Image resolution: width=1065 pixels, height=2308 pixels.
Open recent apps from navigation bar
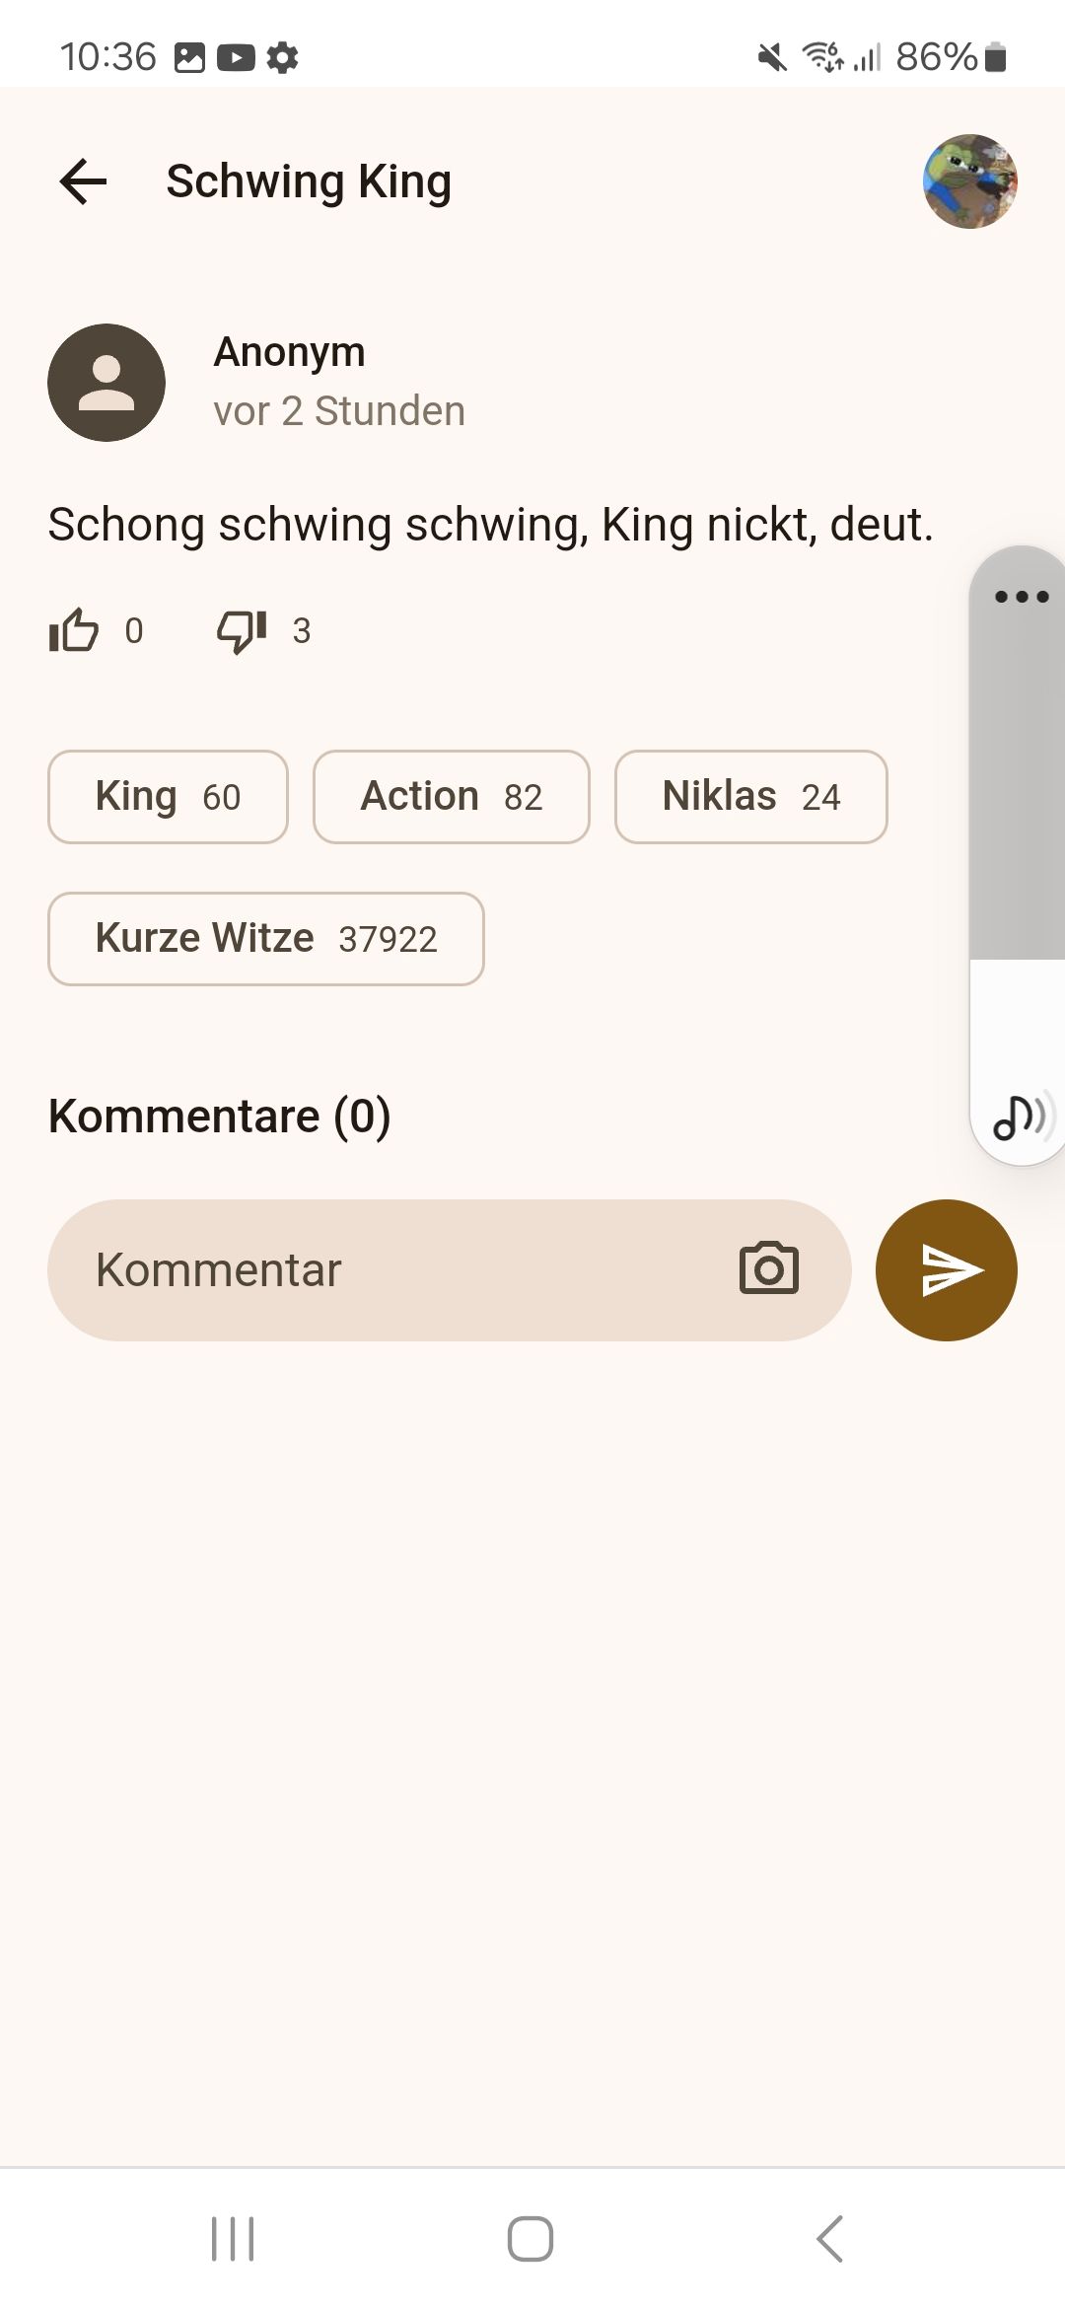pos(233,2239)
